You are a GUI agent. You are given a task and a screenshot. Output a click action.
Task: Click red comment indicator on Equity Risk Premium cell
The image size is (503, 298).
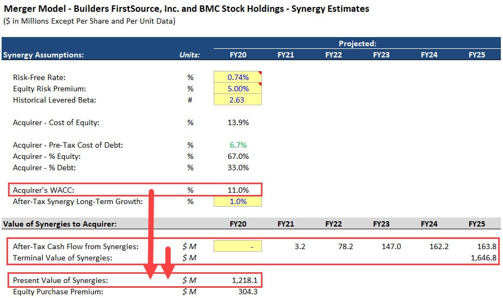pyautogui.click(x=260, y=84)
